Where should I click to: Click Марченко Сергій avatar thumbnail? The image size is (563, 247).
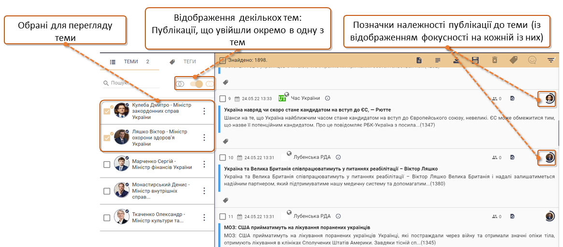121,164
